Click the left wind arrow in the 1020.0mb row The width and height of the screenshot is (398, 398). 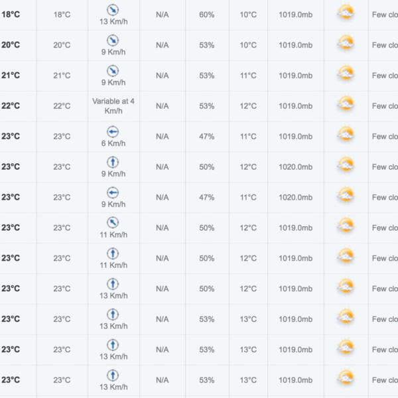point(113,192)
